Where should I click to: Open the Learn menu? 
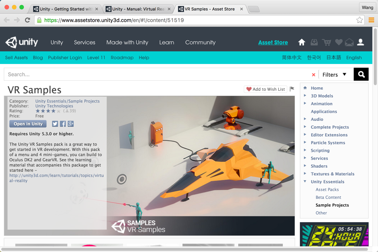tap(167, 42)
